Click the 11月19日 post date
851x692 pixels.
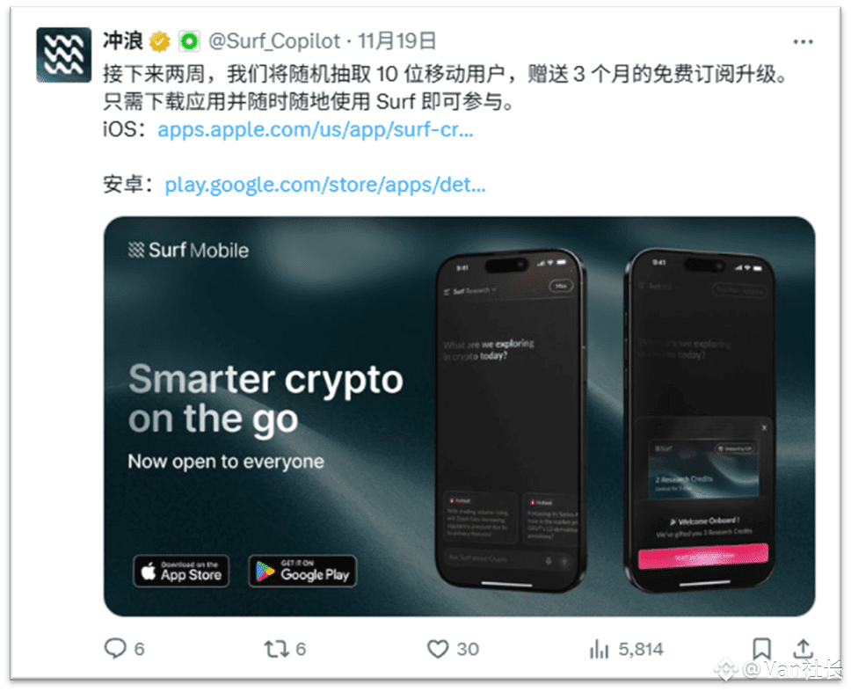(x=396, y=41)
